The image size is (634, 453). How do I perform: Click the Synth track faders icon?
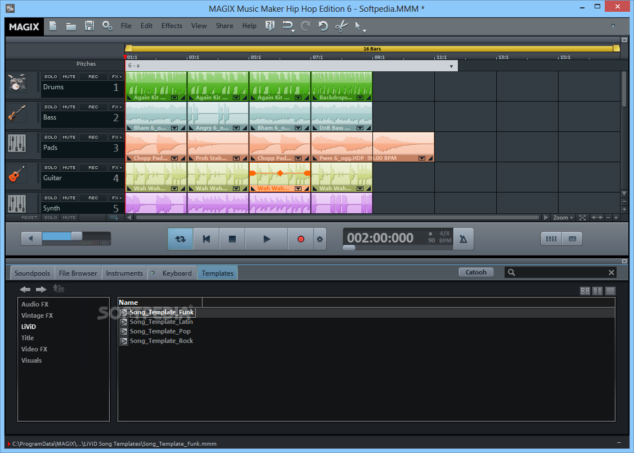[x=17, y=203]
